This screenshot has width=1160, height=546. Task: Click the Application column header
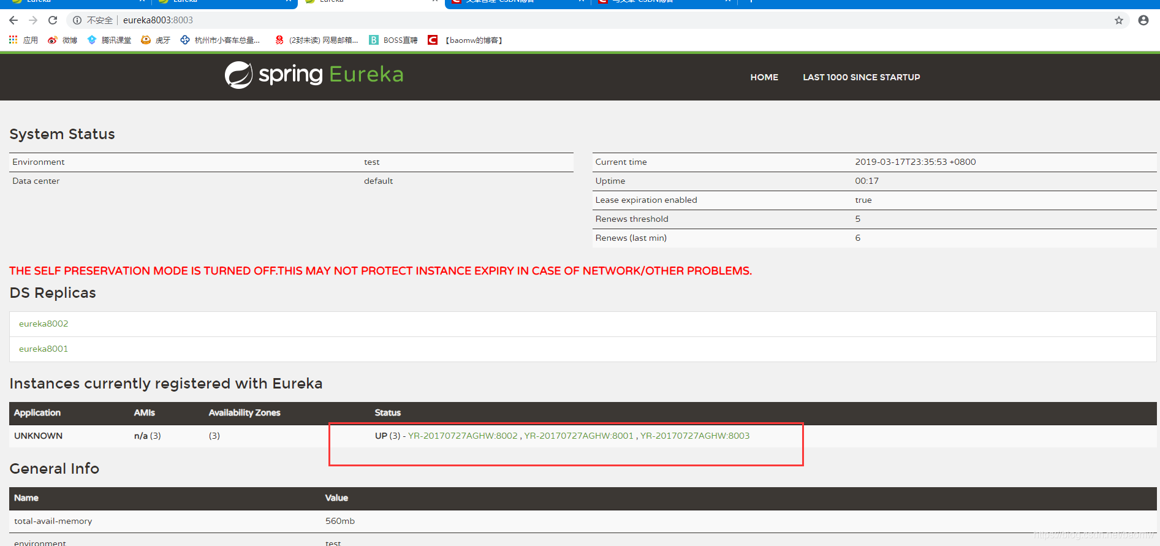point(37,412)
